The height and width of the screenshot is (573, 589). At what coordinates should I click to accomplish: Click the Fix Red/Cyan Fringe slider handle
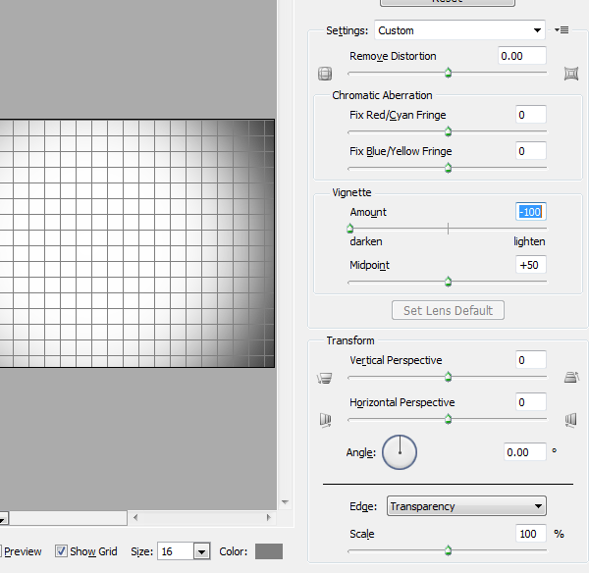click(x=448, y=131)
